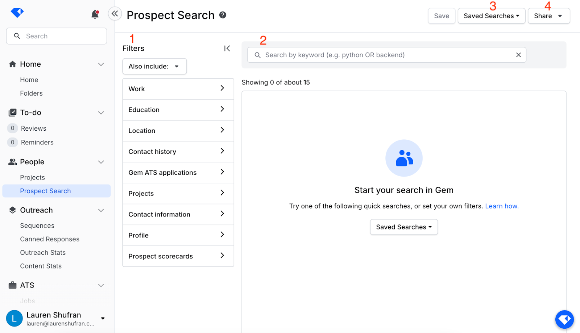This screenshot has height=333, width=580.
Task: Collapse the Outreach section
Action: pyautogui.click(x=101, y=210)
